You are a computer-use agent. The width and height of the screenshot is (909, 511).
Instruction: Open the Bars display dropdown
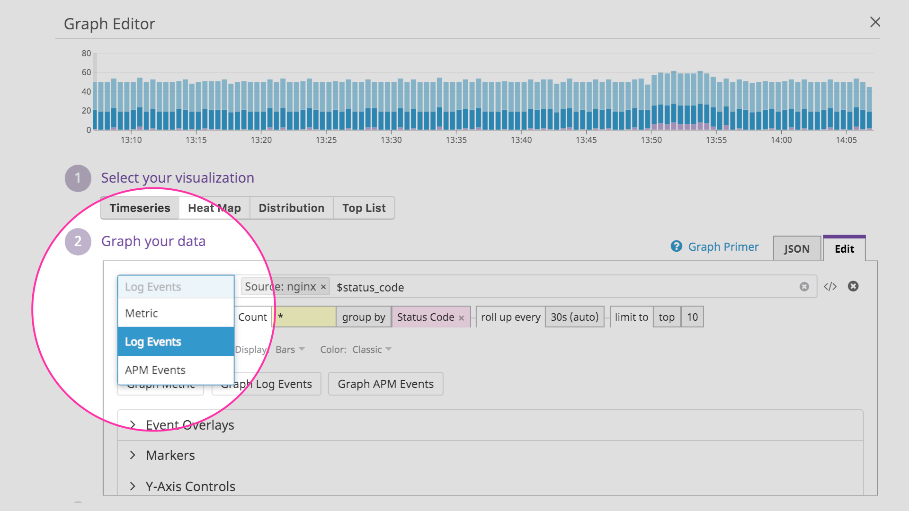(290, 349)
